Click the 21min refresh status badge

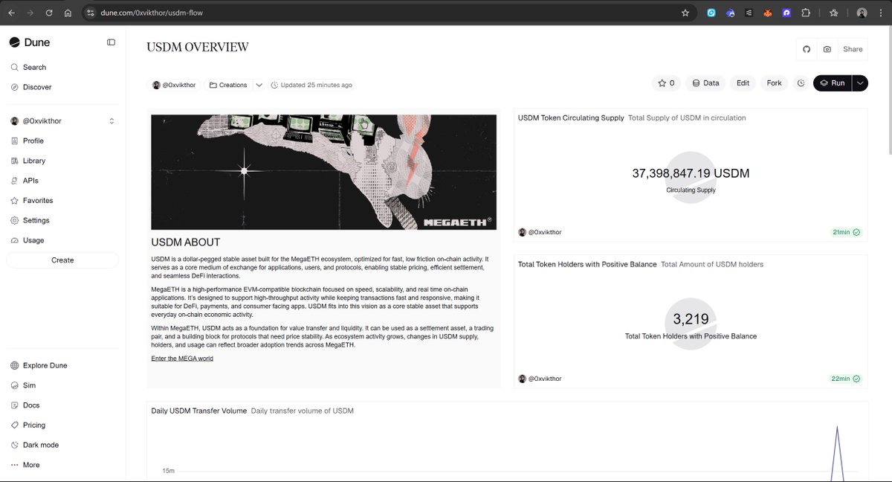tap(846, 232)
